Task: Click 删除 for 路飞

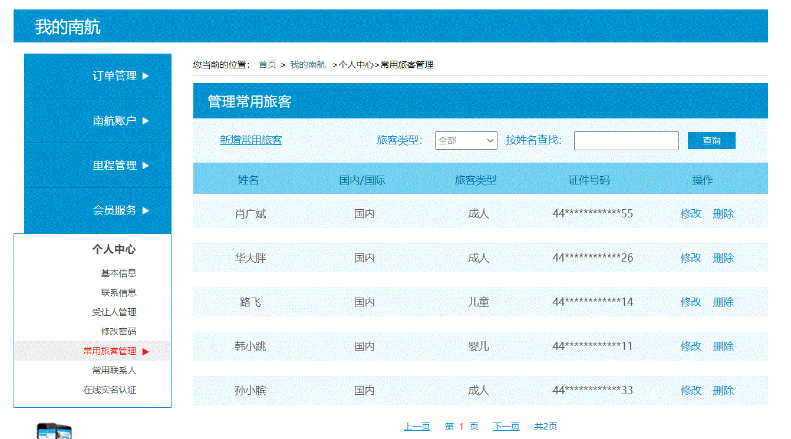Action: click(723, 302)
